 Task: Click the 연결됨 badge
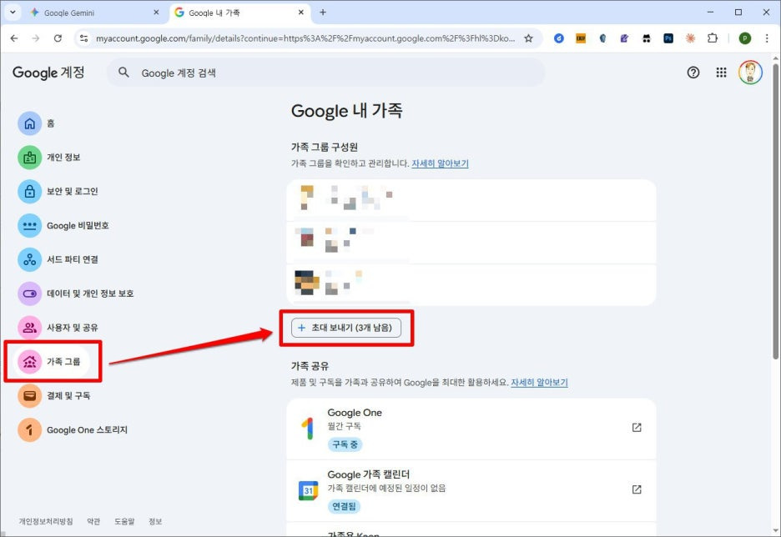pos(344,506)
